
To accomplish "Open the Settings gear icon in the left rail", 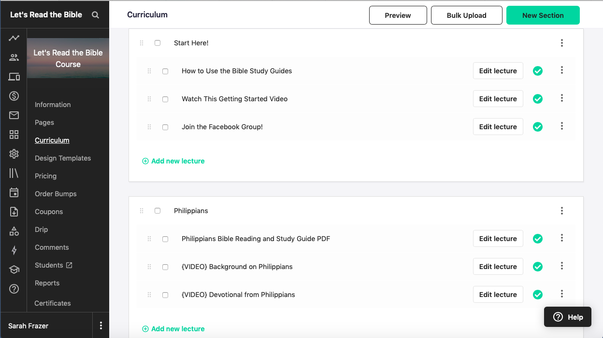I will (14, 154).
